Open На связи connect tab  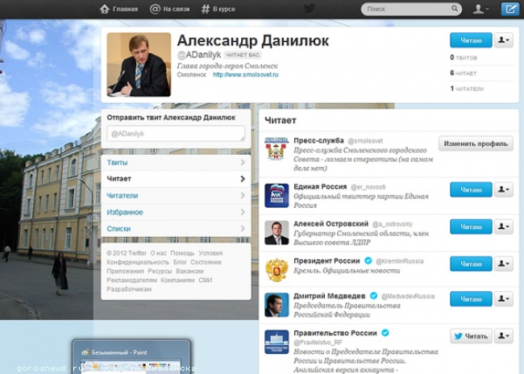click(x=170, y=9)
